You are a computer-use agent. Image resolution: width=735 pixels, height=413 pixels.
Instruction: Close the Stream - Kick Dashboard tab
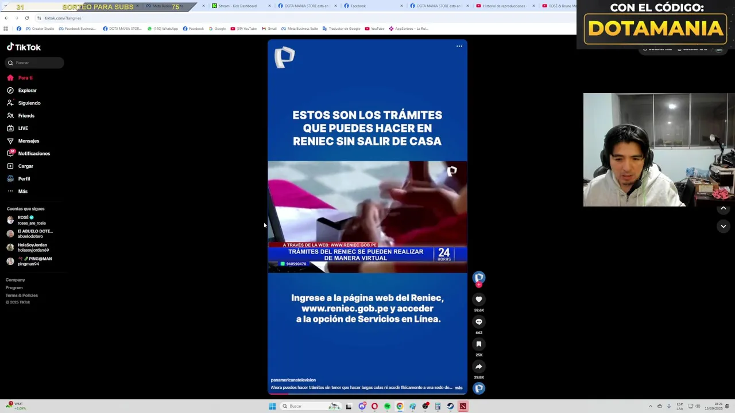[270, 6]
